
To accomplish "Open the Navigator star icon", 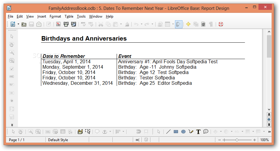I will (x=188, y=24).
